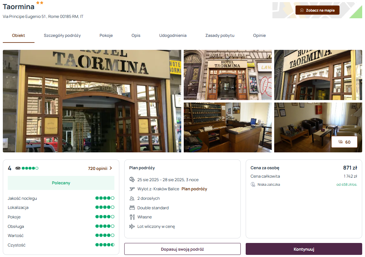
Task: Click the calendar icon beside travel dates
Action: pos(132,179)
